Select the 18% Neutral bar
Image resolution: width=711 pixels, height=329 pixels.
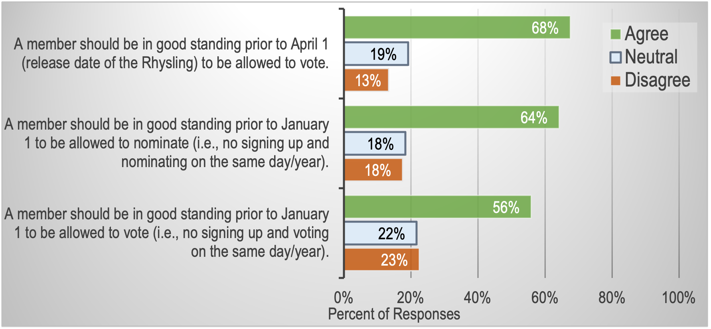pyautogui.click(x=375, y=144)
